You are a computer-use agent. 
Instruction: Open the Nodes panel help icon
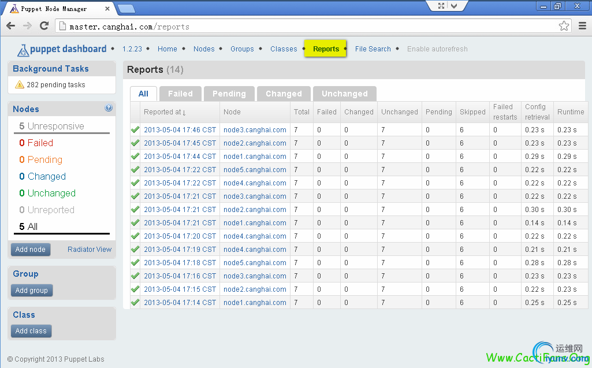(x=109, y=108)
